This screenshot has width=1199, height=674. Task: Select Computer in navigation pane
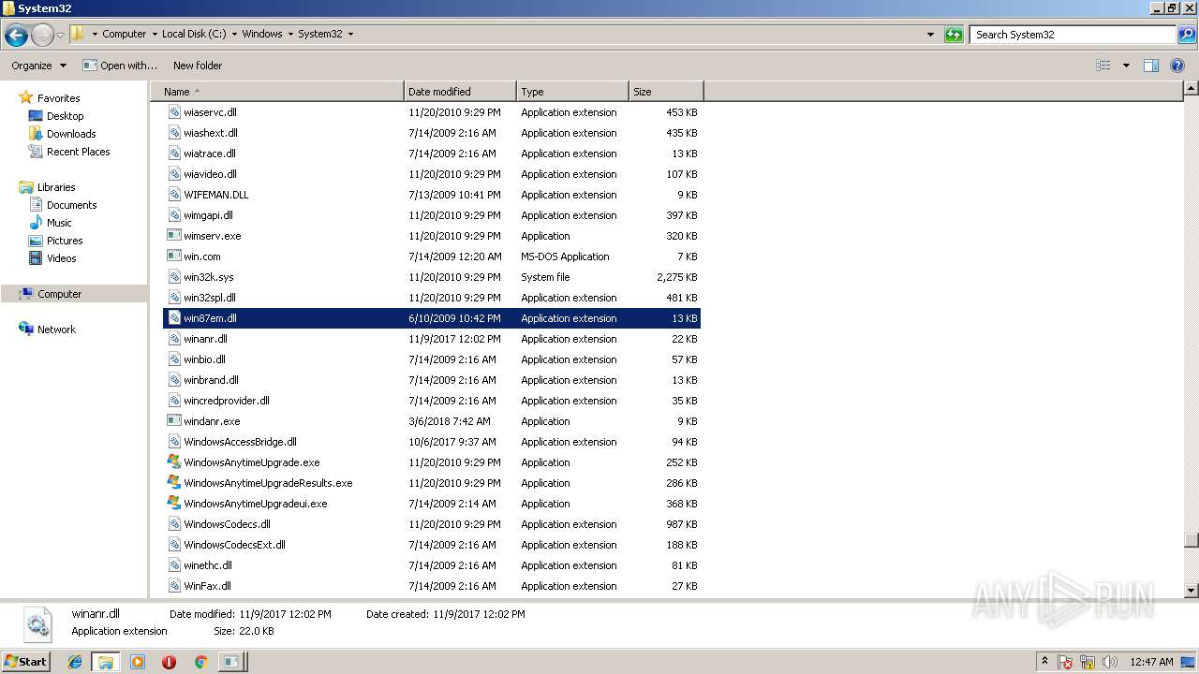pyautogui.click(x=59, y=294)
